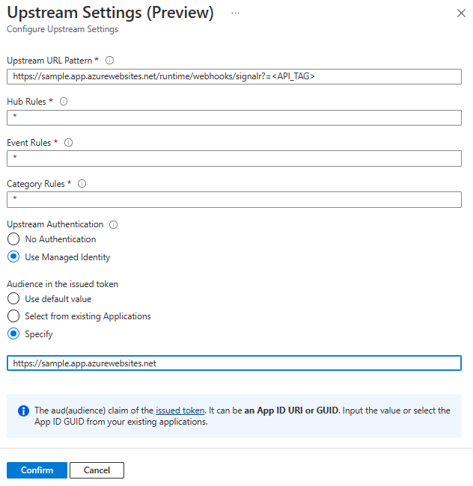Click info icon next to Hub Rules
This screenshot has height=486, width=473.
pyautogui.click(x=63, y=102)
